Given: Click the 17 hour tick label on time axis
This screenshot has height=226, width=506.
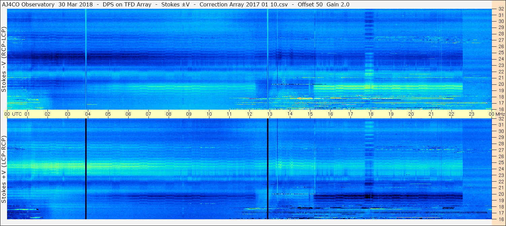Looking at the screenshot, I should point(350,114).
